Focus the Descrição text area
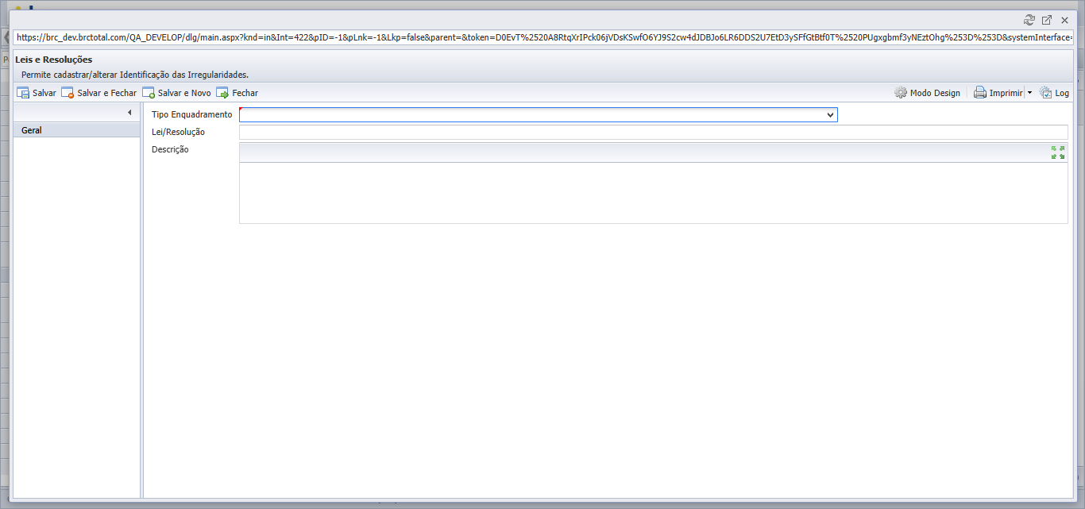 tap(653, 193)
